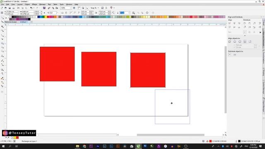Select the Artistic Media tool
The image size is (265, 149).
pos(2,39)
